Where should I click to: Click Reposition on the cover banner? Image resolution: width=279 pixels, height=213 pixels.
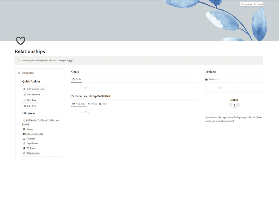(x=258, y=4)
